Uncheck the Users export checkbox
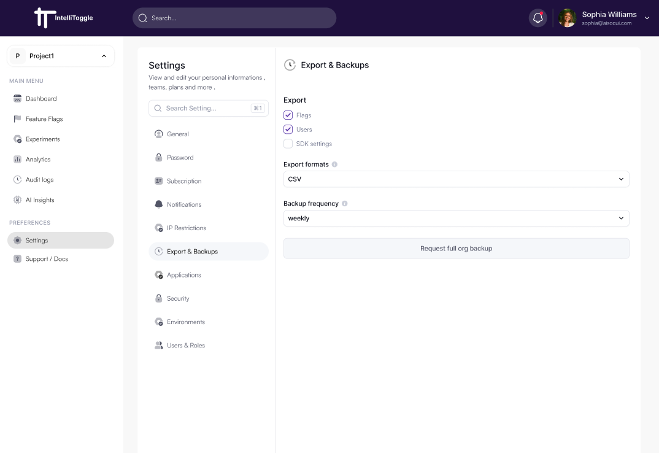Viewport: 659px width, 453px height. tap(288, 130)
